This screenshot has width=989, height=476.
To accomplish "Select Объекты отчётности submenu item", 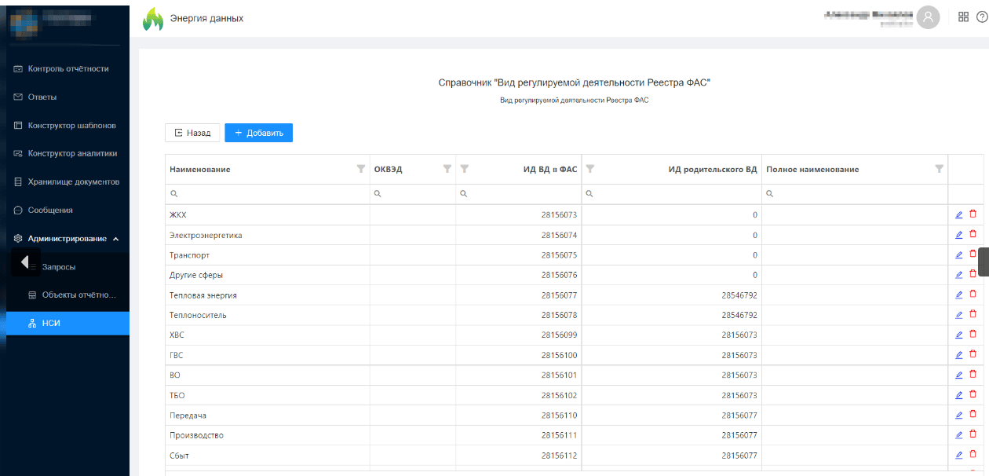I will click(x=78, y=295).
